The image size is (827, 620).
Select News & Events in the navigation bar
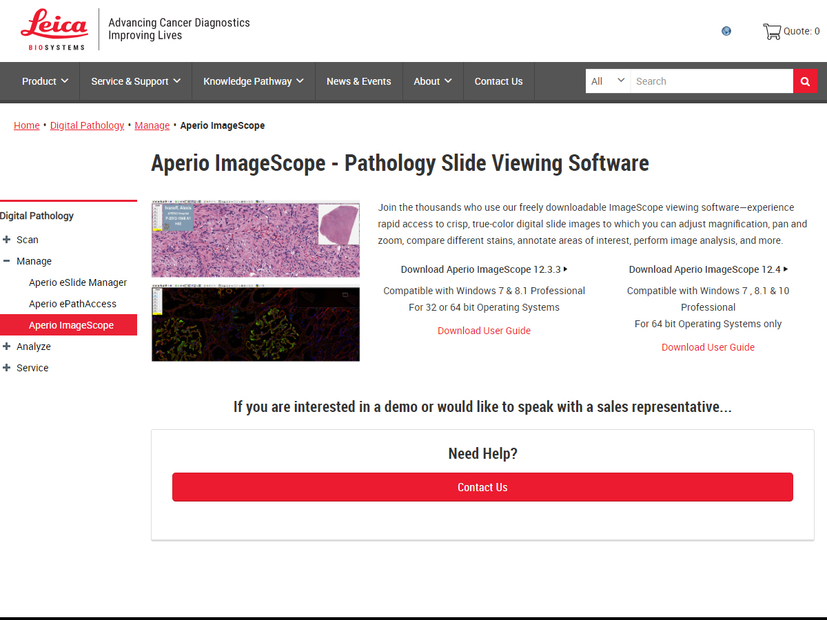pyautogui.click(x=358, y=81)
